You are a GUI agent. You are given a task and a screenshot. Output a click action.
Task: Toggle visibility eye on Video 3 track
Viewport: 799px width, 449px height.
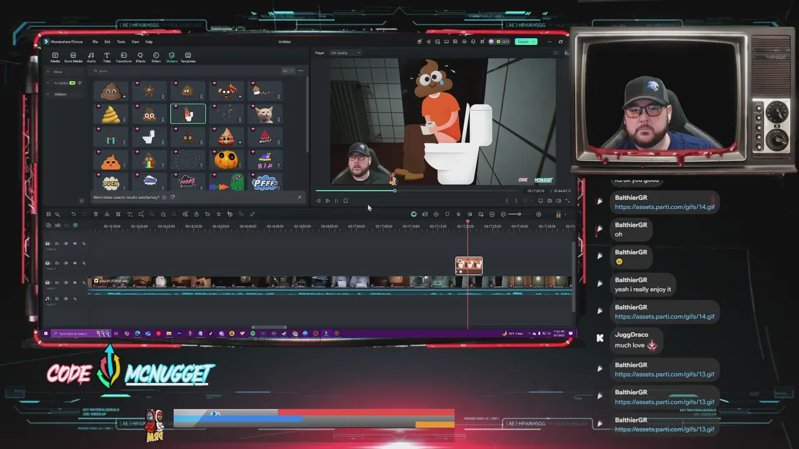[74, 243]
